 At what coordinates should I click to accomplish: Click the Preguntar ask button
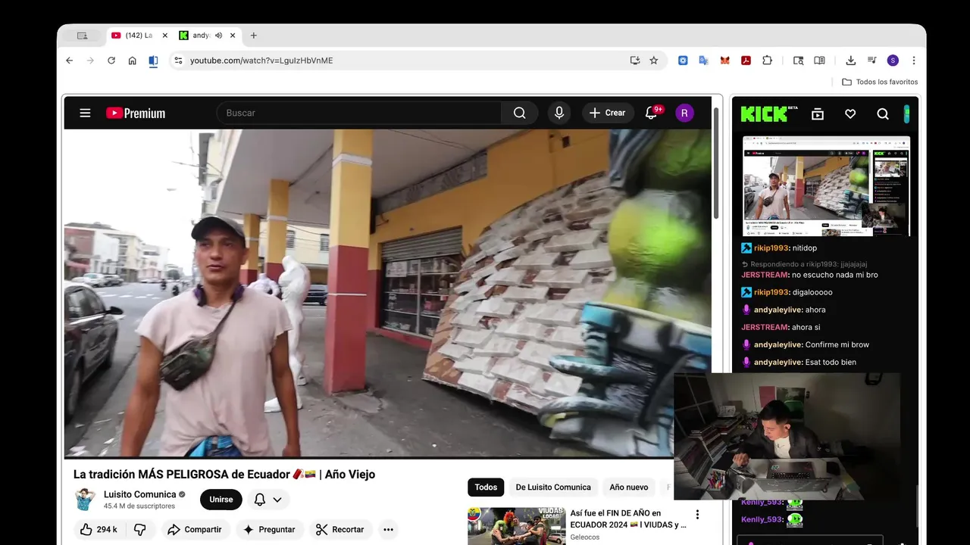coord(270,529)
